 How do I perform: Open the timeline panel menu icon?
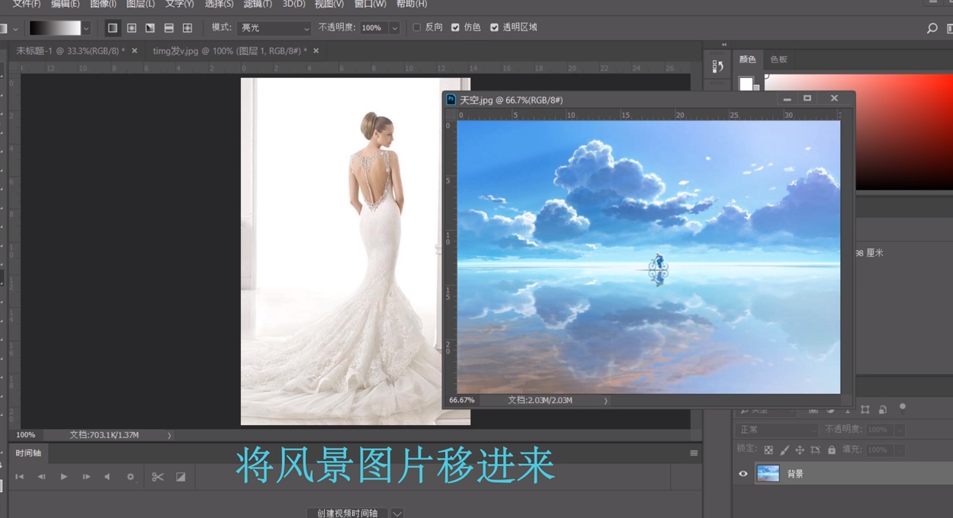pos(694,452)
